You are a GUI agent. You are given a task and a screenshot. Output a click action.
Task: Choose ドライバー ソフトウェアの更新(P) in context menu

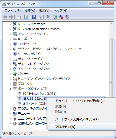click(80, 101)
